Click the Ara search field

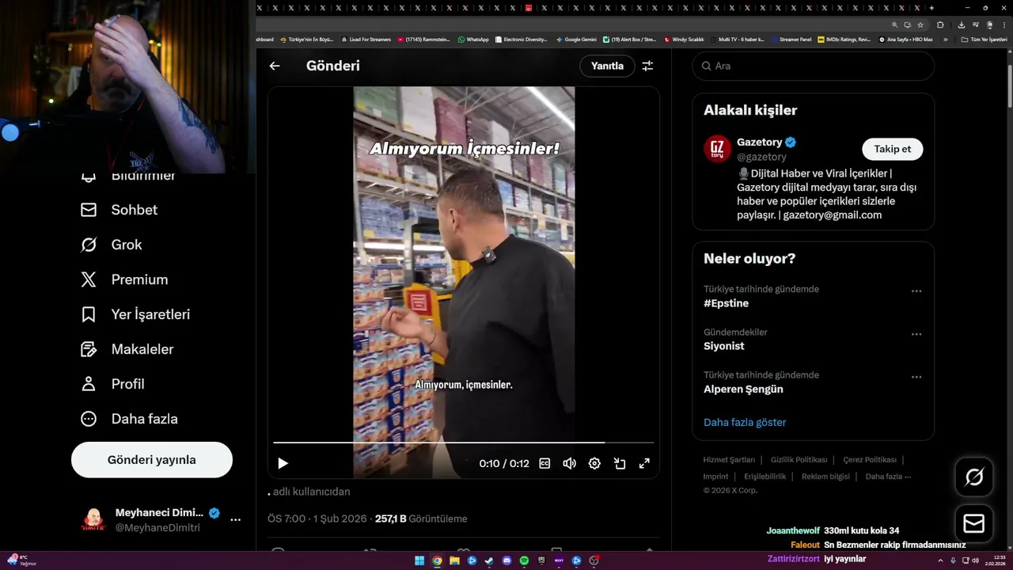coord(814,66)
